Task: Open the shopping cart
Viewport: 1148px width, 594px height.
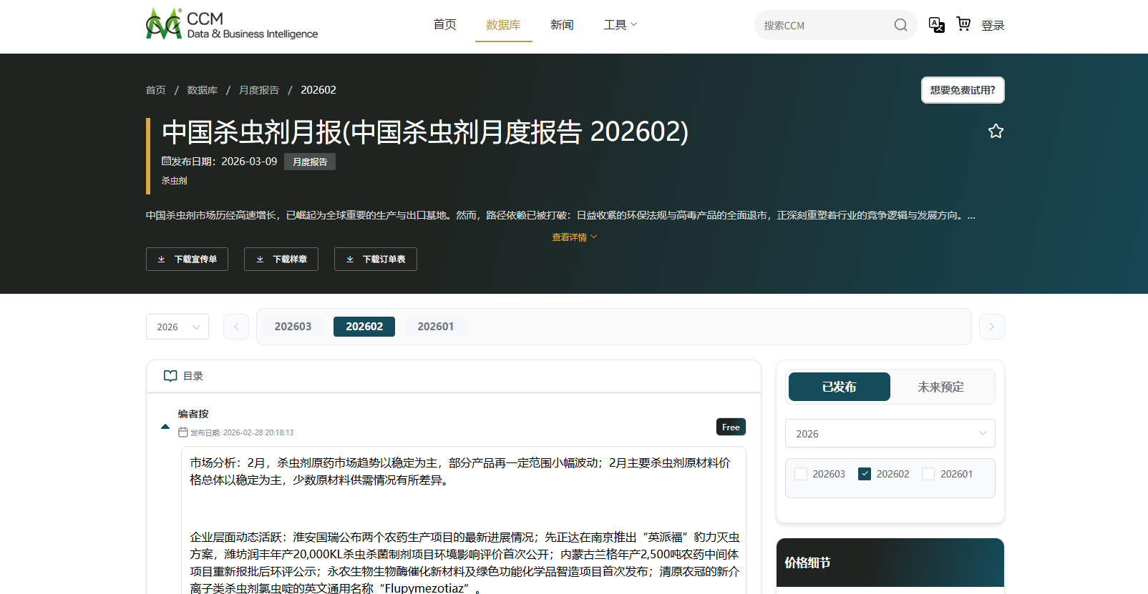Action: (x=964, y=24)
